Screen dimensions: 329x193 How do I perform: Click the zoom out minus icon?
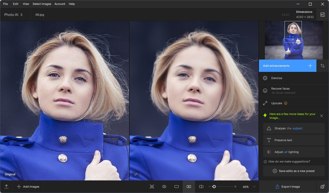pos(210,187)
